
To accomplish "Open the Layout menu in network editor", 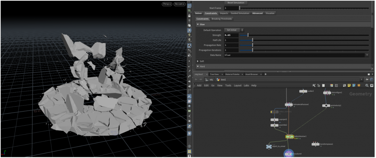I will [238, 86].
